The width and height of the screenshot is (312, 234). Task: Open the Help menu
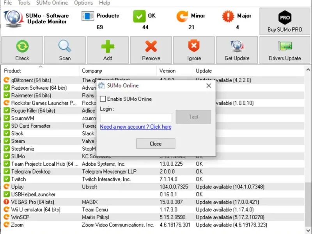[105, 3]
